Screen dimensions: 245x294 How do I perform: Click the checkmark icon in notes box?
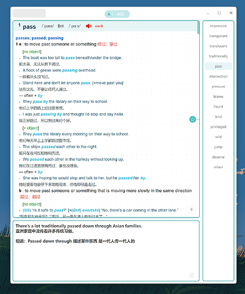point(192,275)
